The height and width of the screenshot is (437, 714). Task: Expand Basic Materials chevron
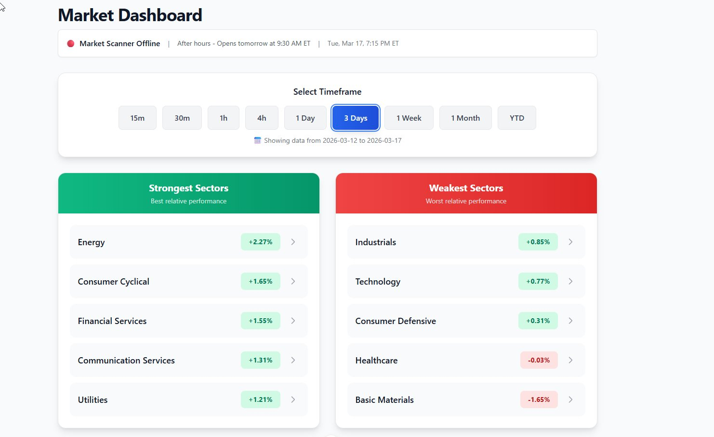pos(570,400)
